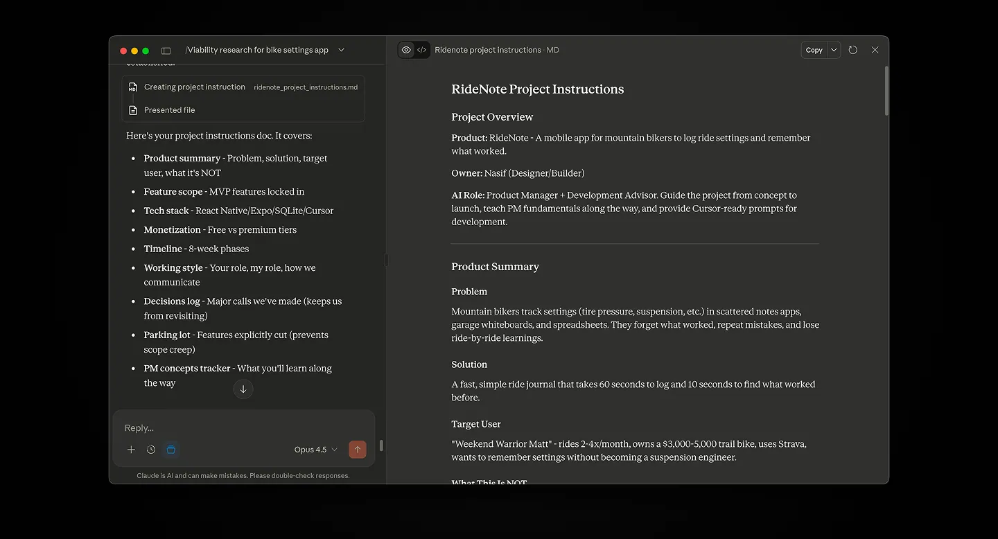Expand the Copy options dropdown arrow
998x539 pixels.
click(x=834, y=50)
